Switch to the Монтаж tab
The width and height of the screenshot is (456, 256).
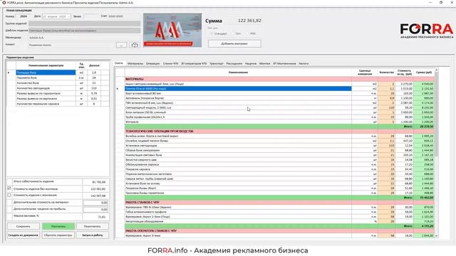(x=264, y=63)
